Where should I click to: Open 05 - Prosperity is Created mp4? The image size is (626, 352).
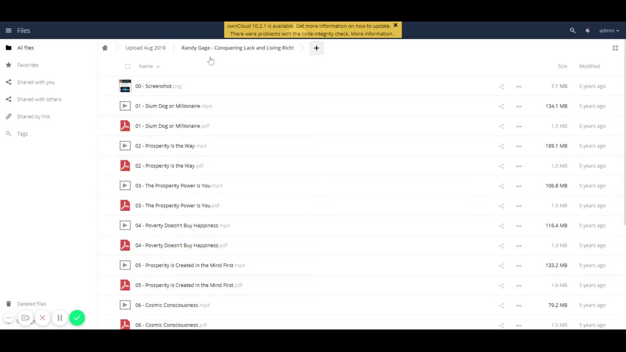(190, 265)
